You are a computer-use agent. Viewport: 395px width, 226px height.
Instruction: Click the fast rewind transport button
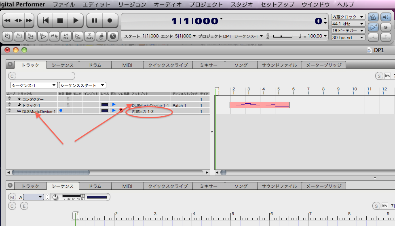[x=7, y=20]
